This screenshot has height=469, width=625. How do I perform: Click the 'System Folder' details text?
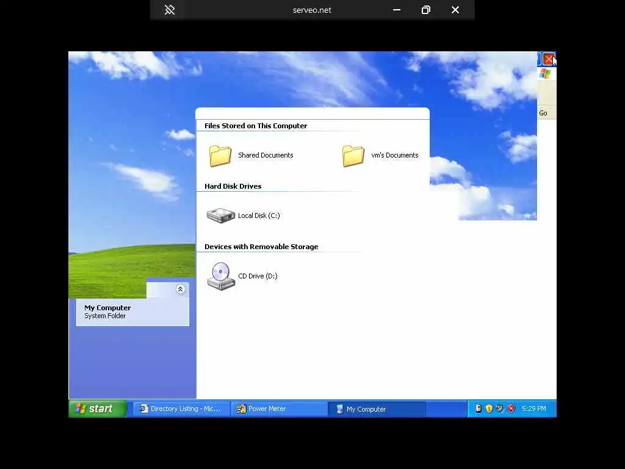(x=105, y=316)
